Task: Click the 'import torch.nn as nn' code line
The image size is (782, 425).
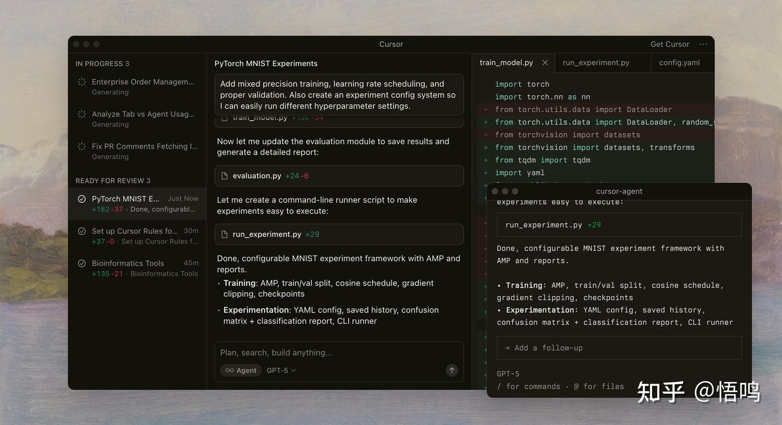Action: pyautogui.click(x=542, y=97)
